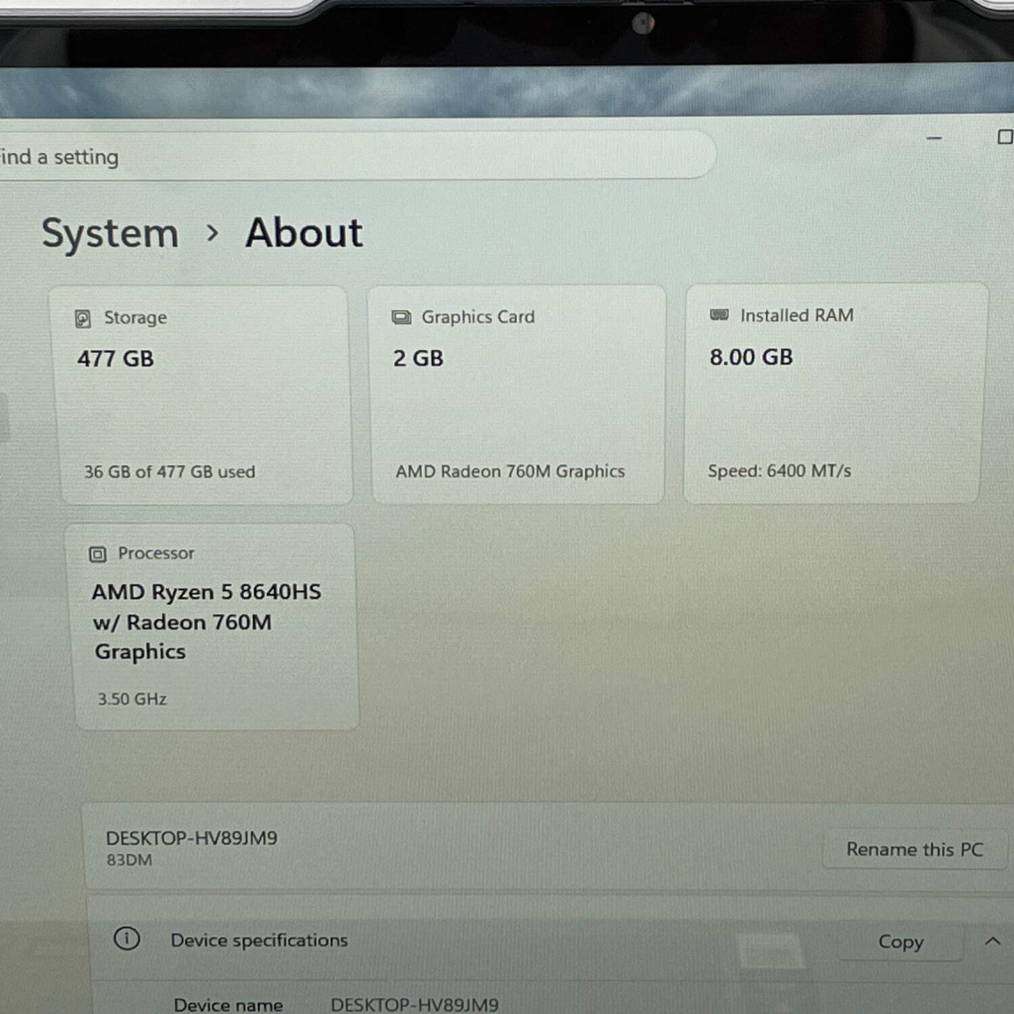This screenshot has height=1014, width=1014.
Task: Click the "36 GB of 477 GB used" text
Action: pos(170,472)
